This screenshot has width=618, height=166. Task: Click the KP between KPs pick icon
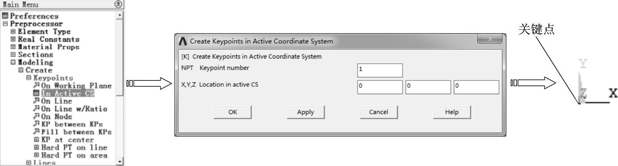(x=36, y=124)
